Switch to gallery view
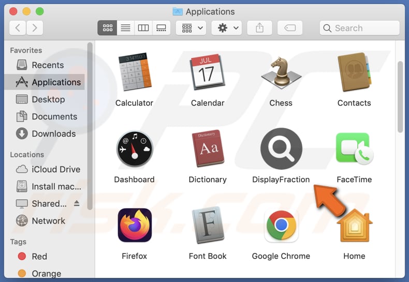409x282 pixels. 161,28
